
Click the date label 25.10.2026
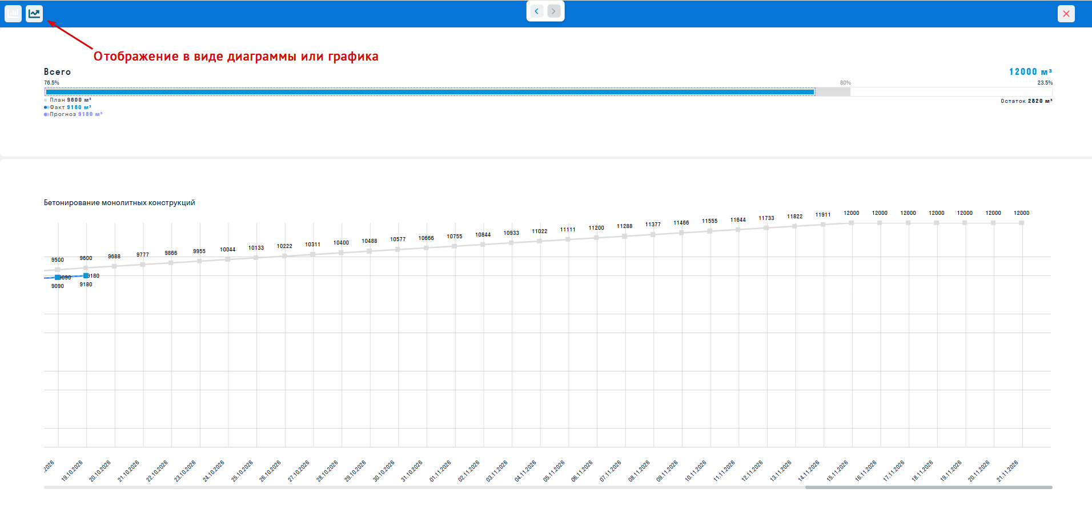[243, 470]
